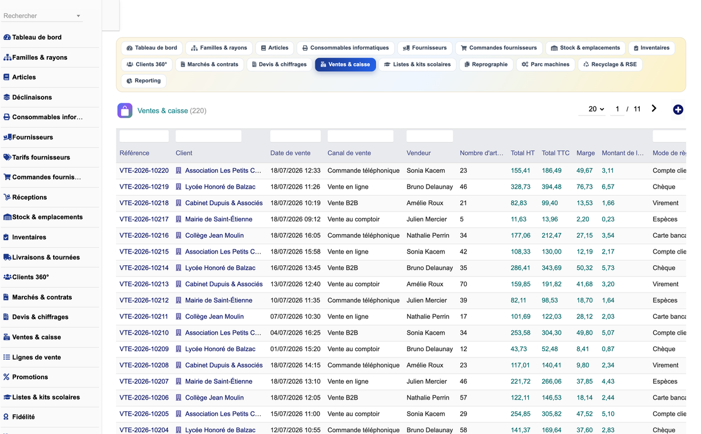Screen dimensions: 701x434
Task: Click the Devis & chiffrages sidebar document icon
Action: point(6,317)
